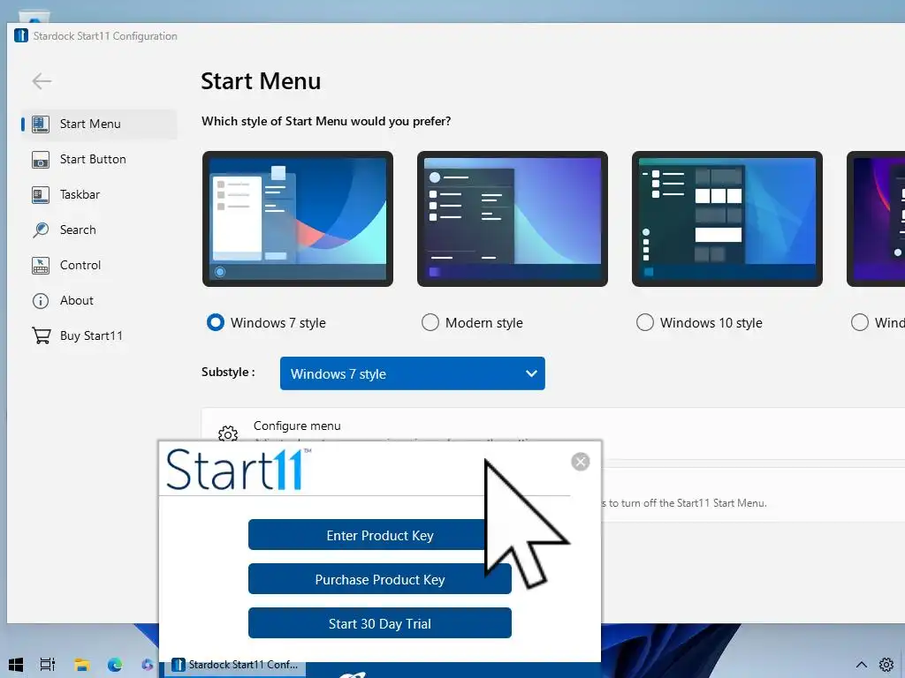Open Task View on the taskbar
Screen dimensions: 905x678
(48, 665)
